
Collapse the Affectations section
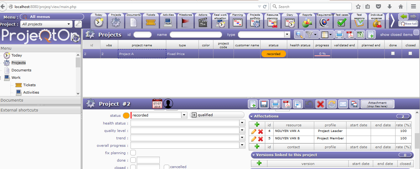click(251, 116)
